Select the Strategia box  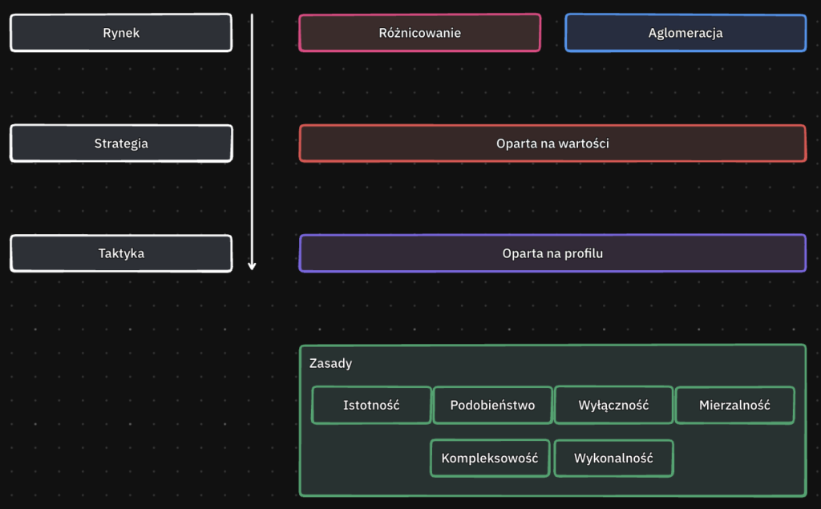[x=121, y=143]
